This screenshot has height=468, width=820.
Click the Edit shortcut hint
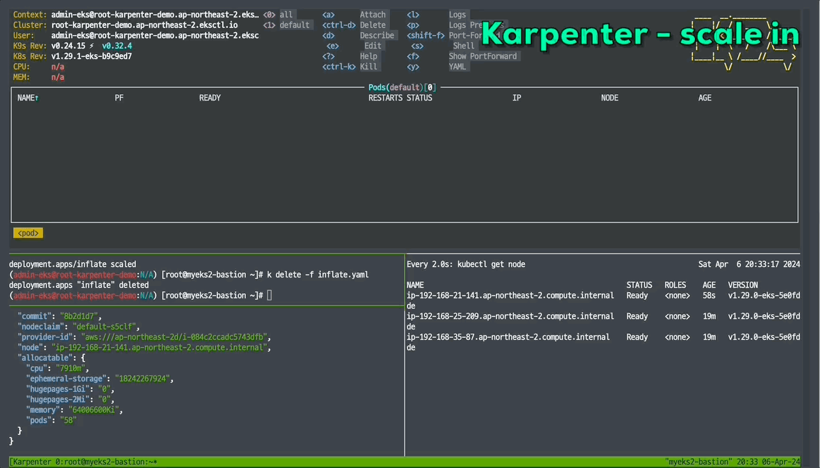tap(373, 45)
